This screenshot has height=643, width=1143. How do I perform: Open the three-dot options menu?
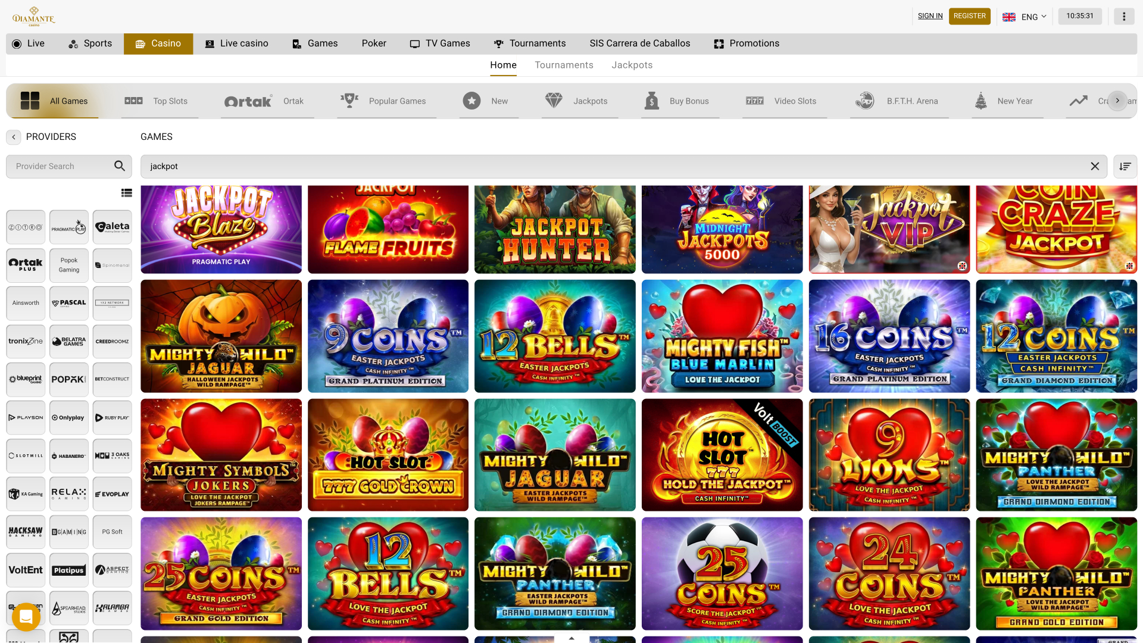tap(1124, 17)
